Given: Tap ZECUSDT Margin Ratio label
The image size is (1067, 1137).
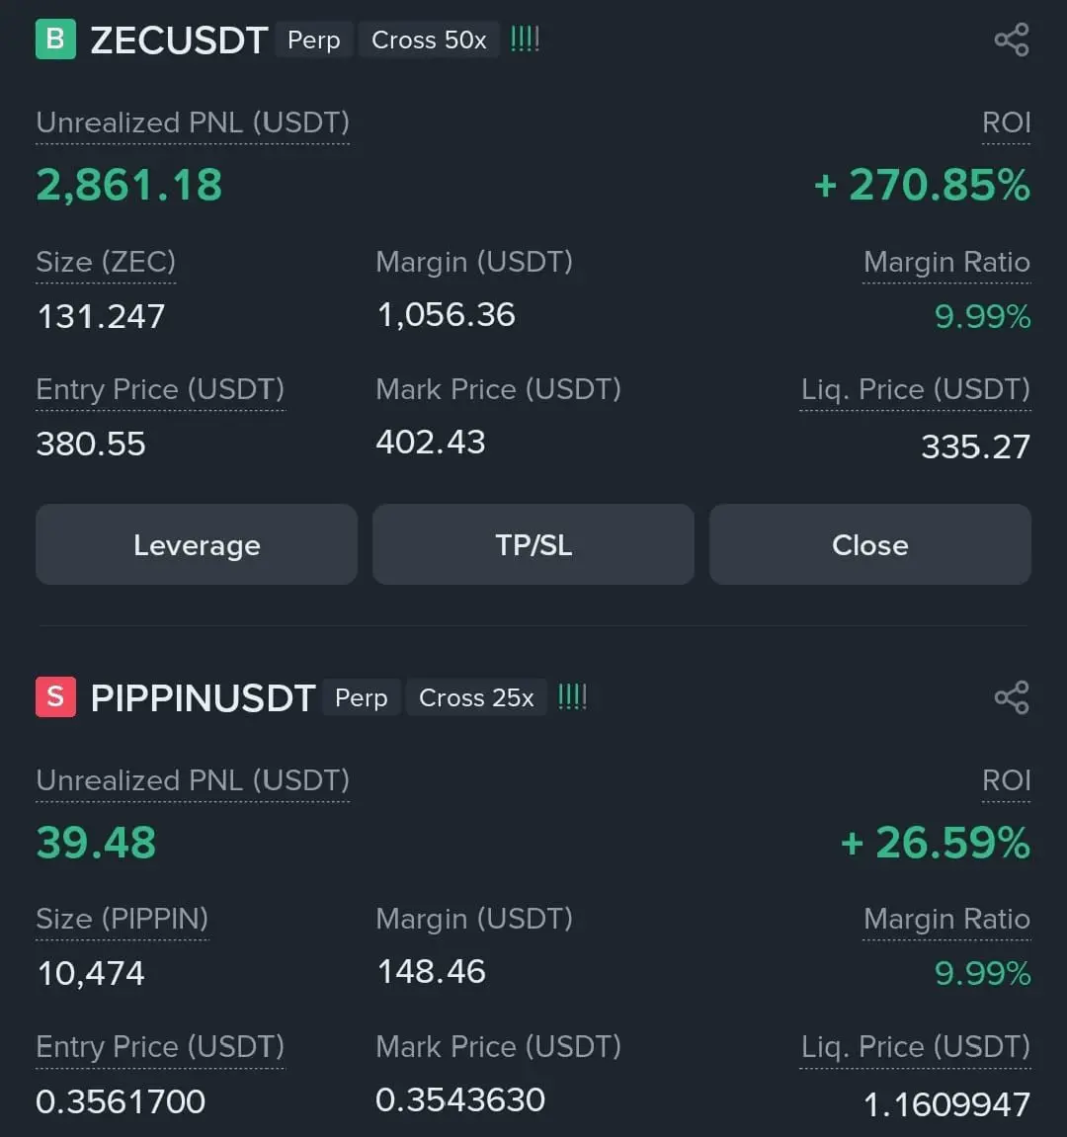Looking at the screenshot, I should tap(946, 262).
